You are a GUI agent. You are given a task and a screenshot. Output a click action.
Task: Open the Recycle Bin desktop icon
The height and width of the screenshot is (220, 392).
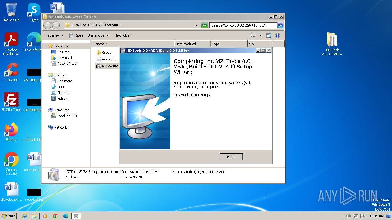click(11, 12)
